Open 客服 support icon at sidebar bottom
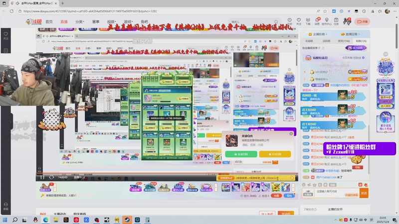Image resolution: width=399 pixels, height=224 pixels. tap(5, 206)
